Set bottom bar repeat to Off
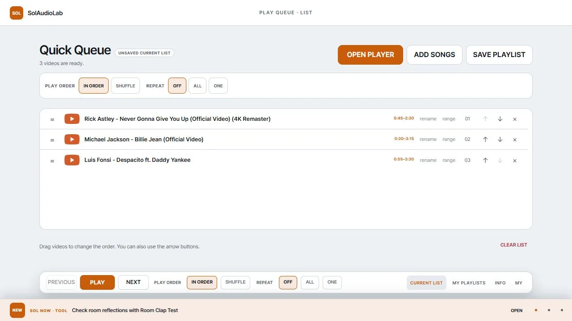 pyautogui.click(x=288, y=282)
